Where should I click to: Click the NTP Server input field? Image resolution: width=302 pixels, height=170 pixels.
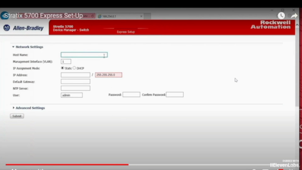click(x=75, y=88)
